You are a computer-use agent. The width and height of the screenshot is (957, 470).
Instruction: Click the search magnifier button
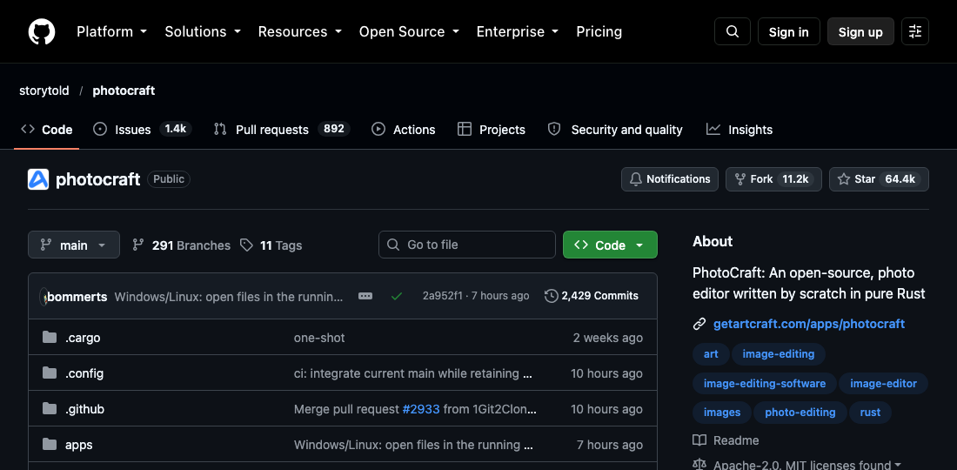pyautogui.click(x=733, y=31)
